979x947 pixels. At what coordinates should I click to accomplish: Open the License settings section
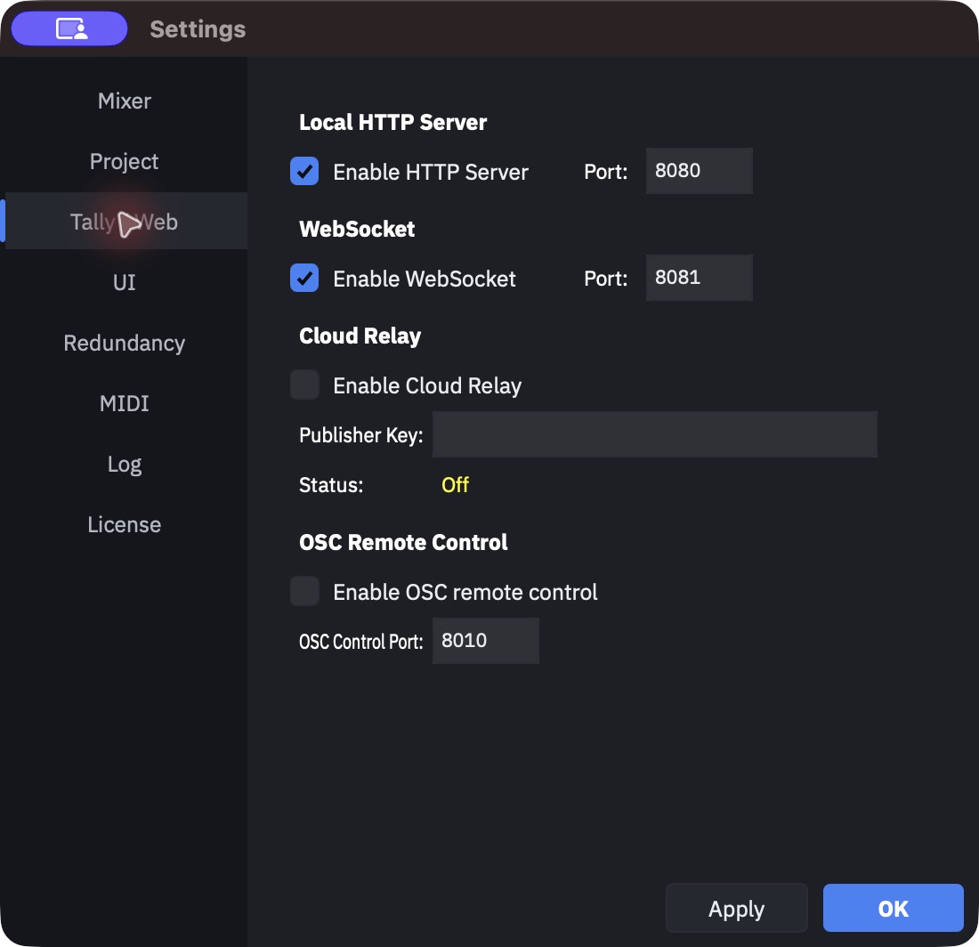click(125, 524)
